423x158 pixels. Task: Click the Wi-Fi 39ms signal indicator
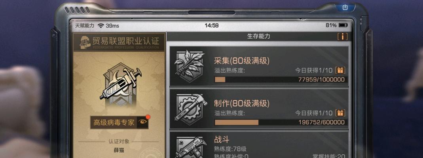(108, 26)
